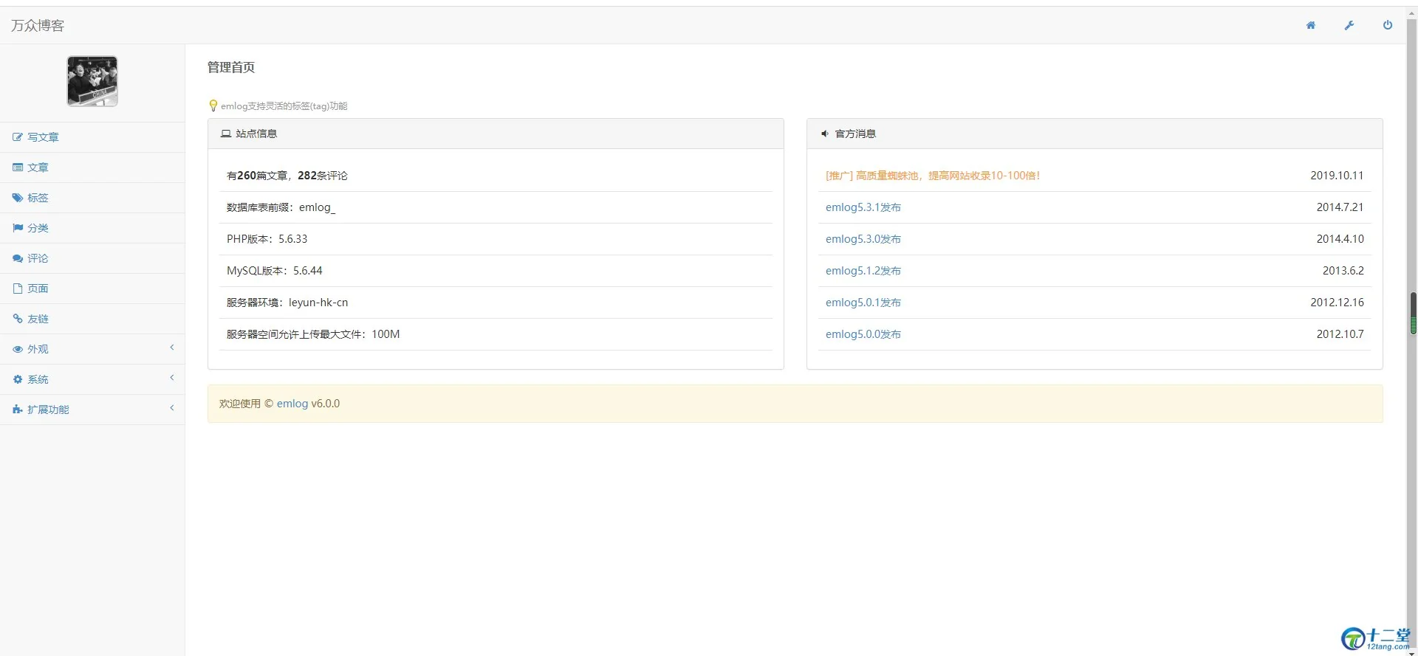Image resolution: width=1418 pixels, height=656 pixels.
Task: Click the orange 高质量蜘蛛池 promotion link
Action: pyautogui.click(x=932, y=176)
